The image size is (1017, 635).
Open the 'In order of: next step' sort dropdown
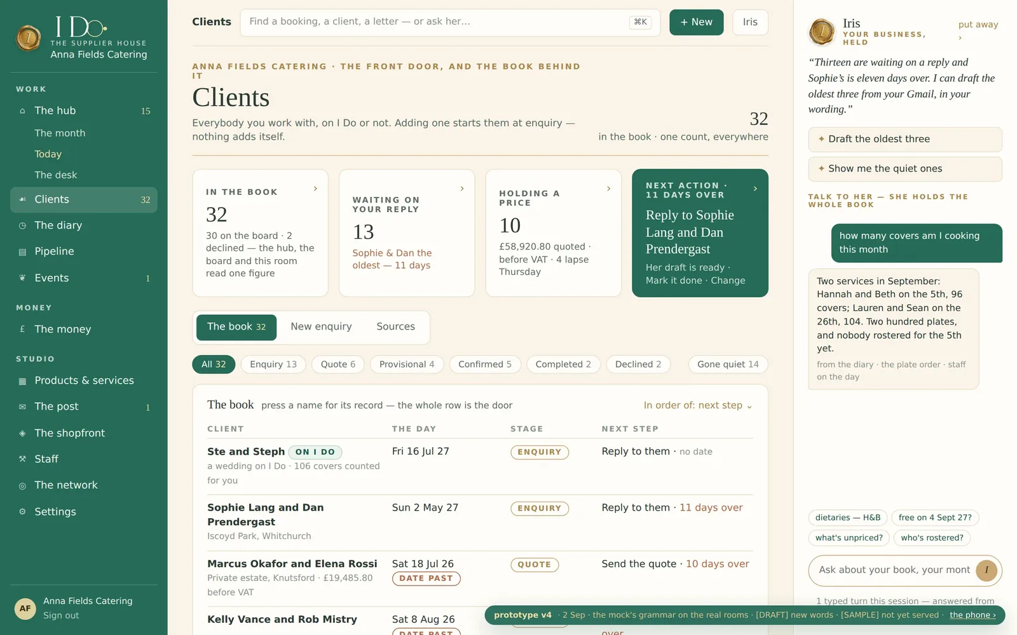click(x=698, y=405)
